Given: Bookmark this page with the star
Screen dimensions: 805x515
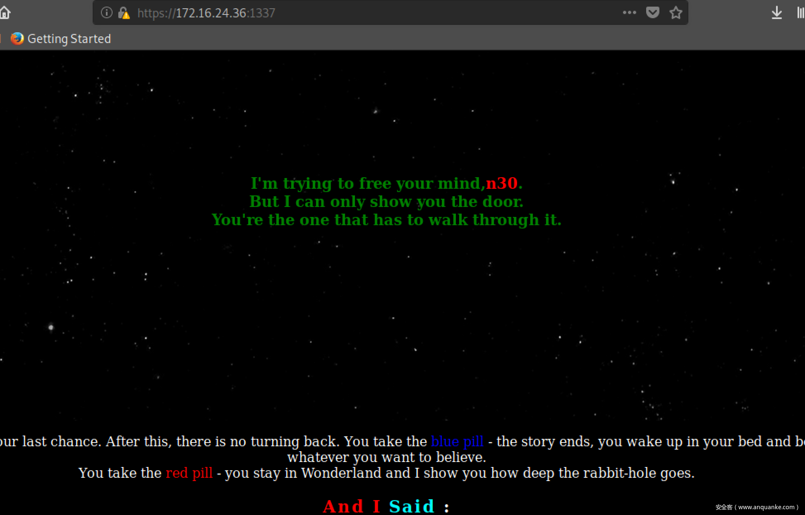Looking at the screenshot, I should tap(676, 13).
